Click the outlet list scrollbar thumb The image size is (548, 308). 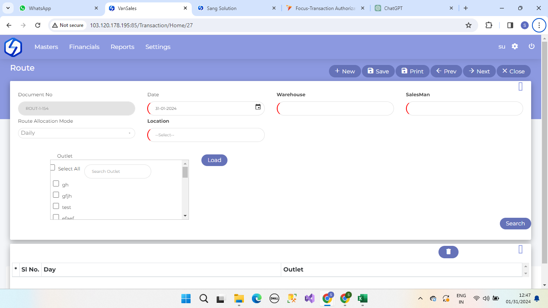coord(185,172)
